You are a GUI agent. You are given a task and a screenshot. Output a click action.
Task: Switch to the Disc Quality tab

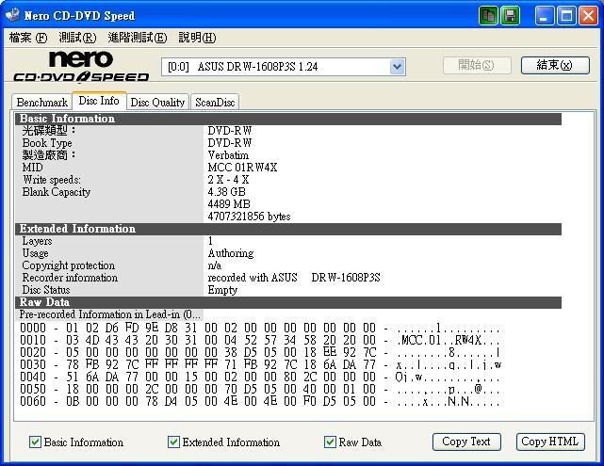click(x=157, y=103)
